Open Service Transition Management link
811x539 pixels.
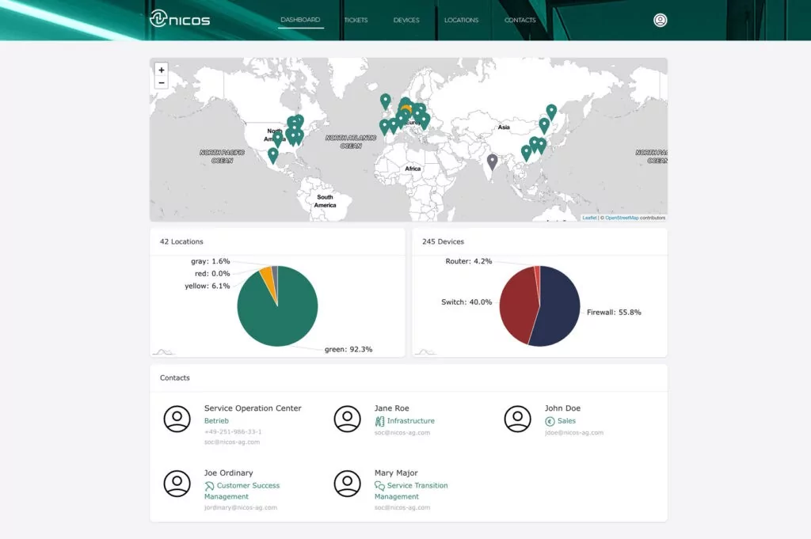(x=411, y=491)
